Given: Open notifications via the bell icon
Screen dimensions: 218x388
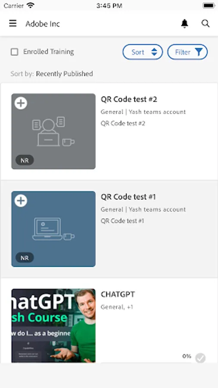Looking at the screenshot, I should point(184,24).
